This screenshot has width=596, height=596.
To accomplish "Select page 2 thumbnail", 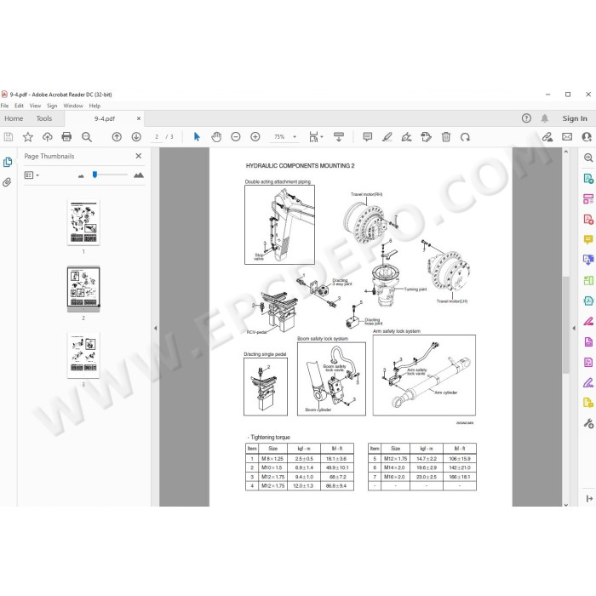I will (x=83, y=289).
